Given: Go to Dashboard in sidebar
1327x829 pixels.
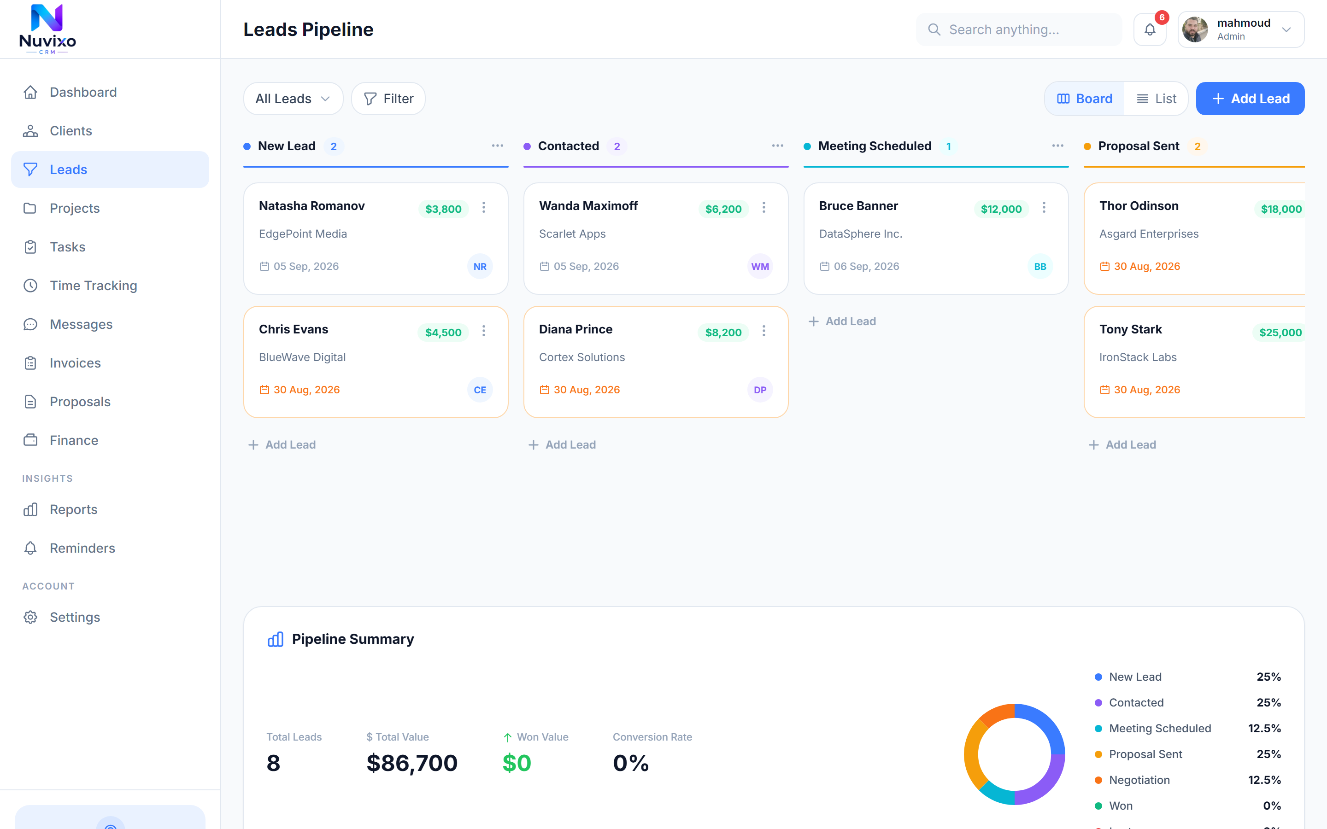Looking at the screenshot, I should 110,92.
